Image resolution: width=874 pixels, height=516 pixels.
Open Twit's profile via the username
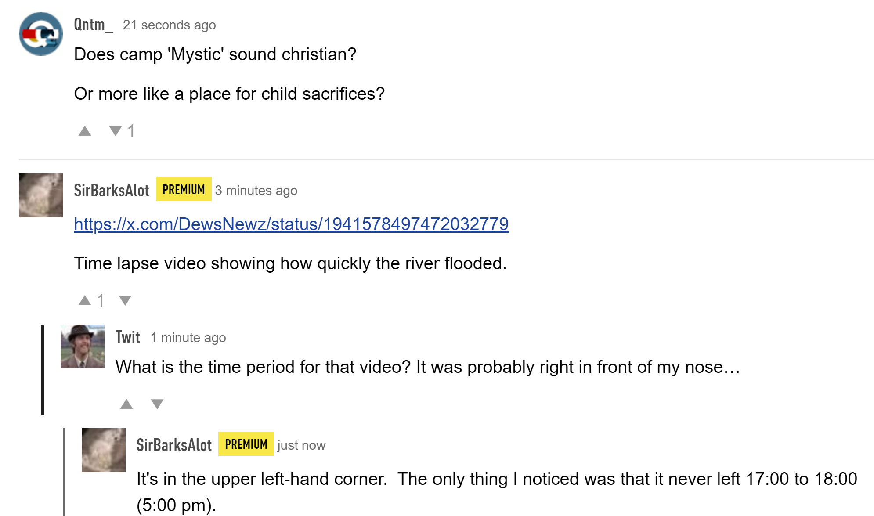(128, 337)
